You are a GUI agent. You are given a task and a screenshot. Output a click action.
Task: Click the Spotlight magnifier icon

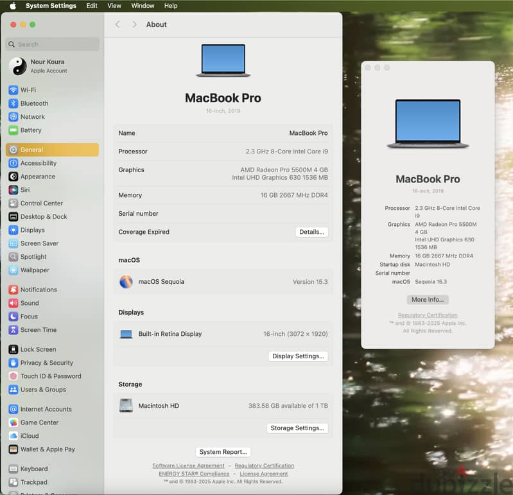(x=13, y=257)
